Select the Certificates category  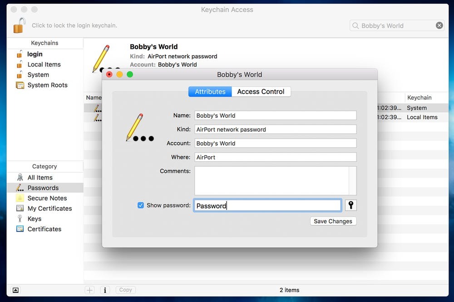coord(45,229)
